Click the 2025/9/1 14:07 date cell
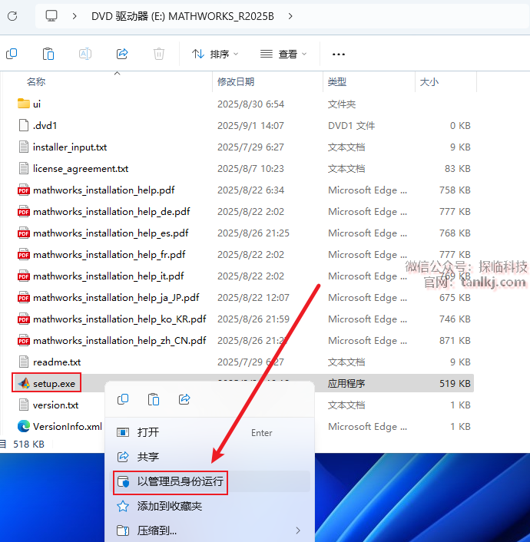Screen dimensions: 530x542 click(251, 125)
